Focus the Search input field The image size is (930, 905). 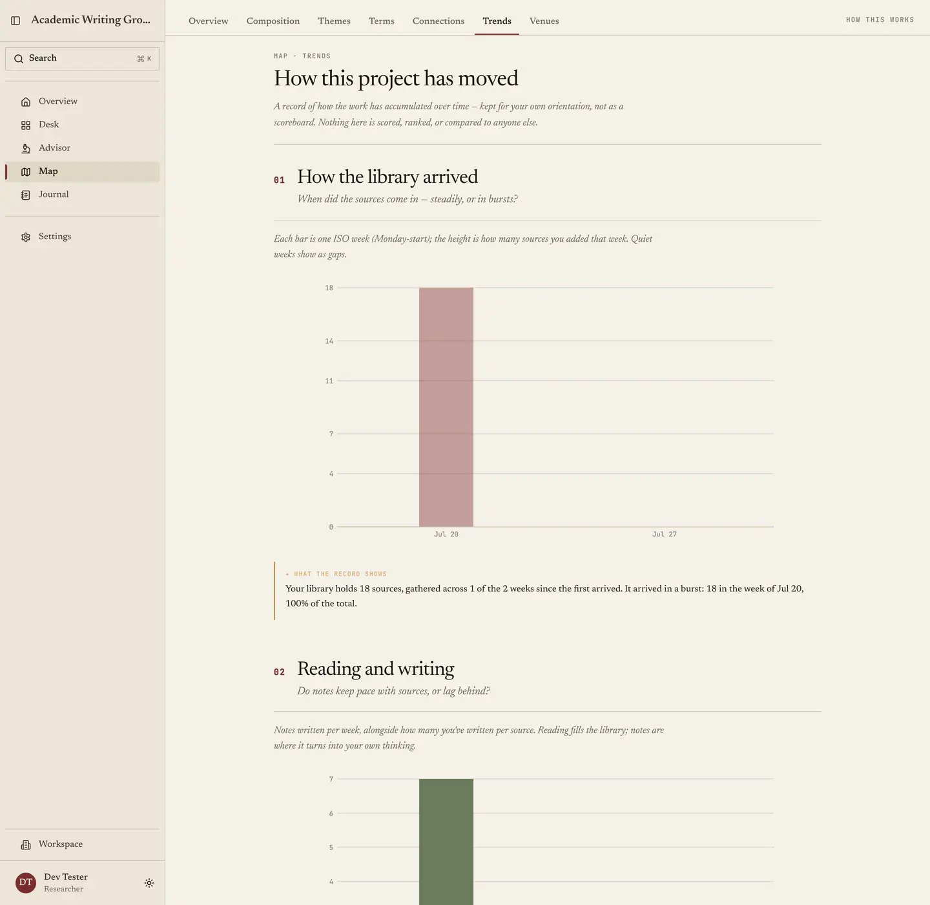click(82, 59)
